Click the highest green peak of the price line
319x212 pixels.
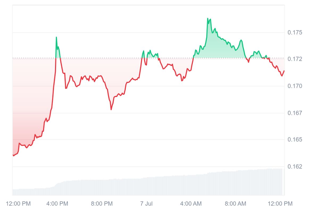(x=208, y=19)
